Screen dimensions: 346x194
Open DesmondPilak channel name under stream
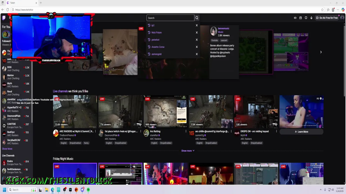tap(111, 135)
